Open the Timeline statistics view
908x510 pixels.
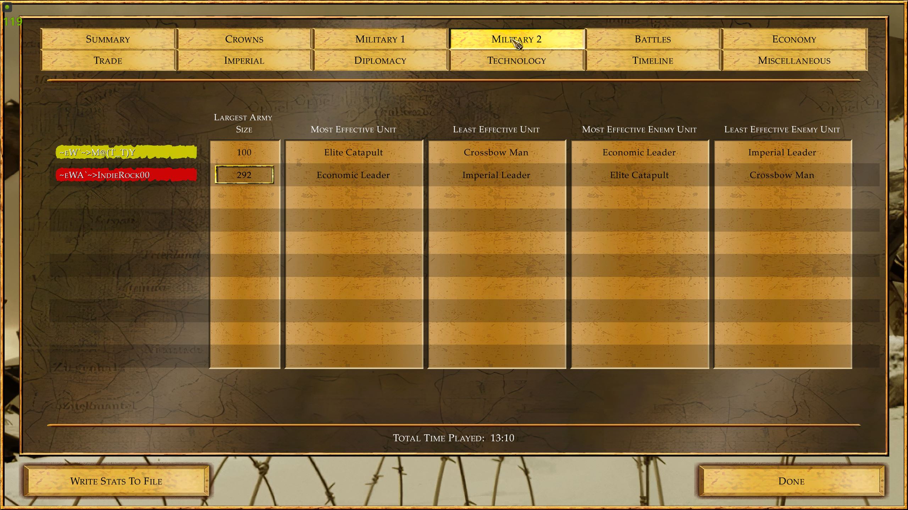[652, 61]
